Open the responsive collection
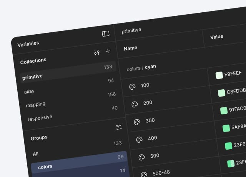 coord(40,118)
